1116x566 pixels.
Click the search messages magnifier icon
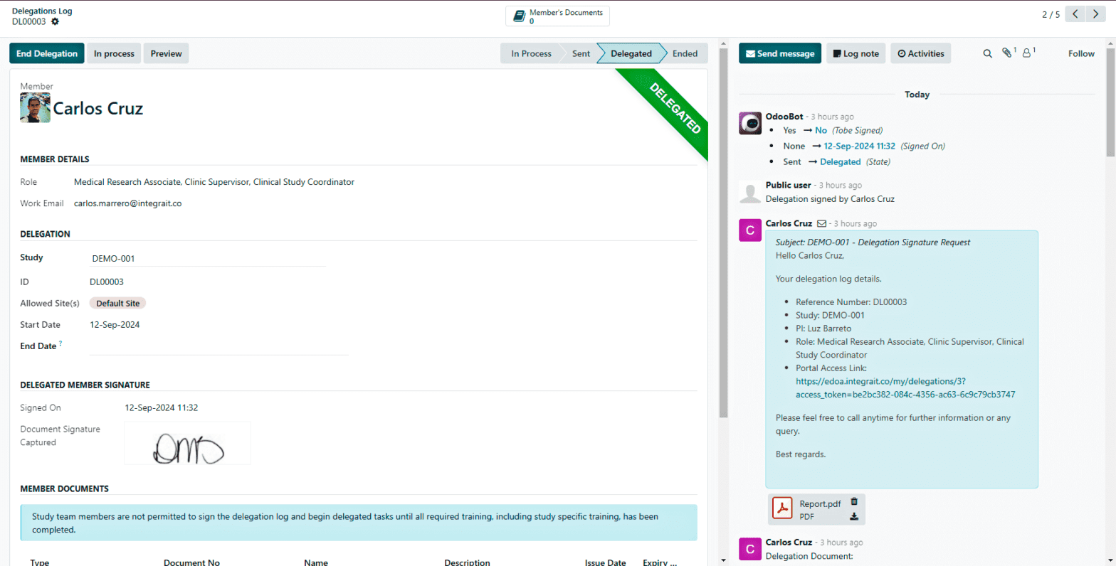pos(987,53)
